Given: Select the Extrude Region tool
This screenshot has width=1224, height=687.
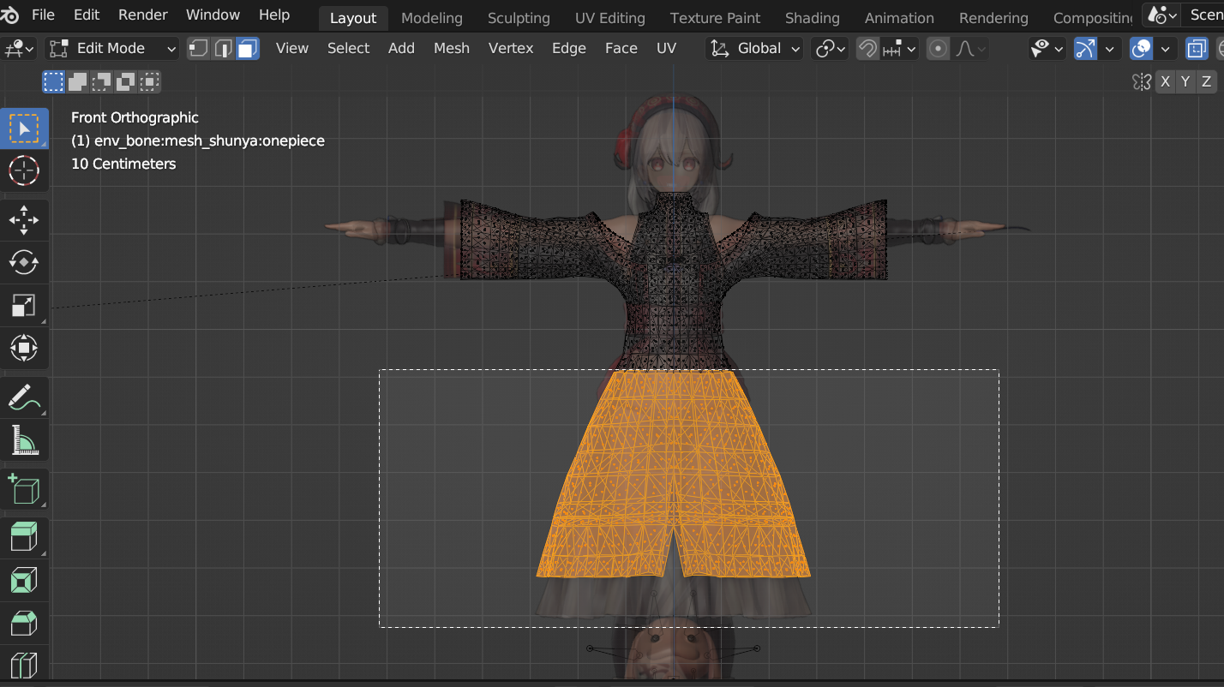Looking at the screenshot, I should pyautogui.click(x=24, y=538).
